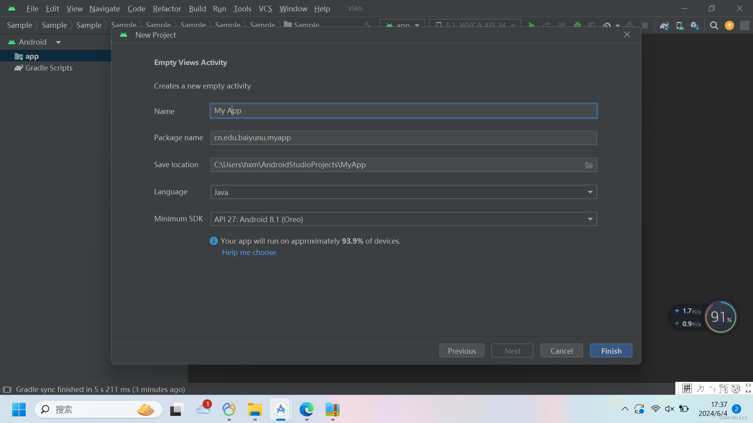753x423 pixels.
Task: Open Device Manager toolbar icon
Action: pyautogui.click(x=680, y=26)
